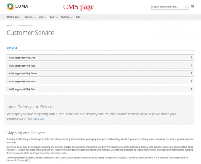Click the Luma Delivery and Returns heading
Image resolution: width=201 pixels, height=164 pixels.
point(30,107)
